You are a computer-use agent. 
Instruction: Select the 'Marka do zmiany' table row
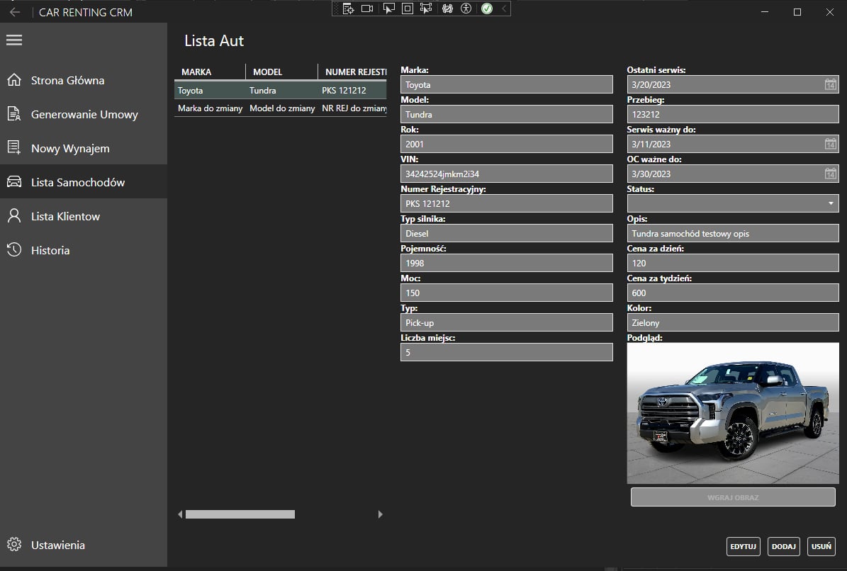click(281, 108)
